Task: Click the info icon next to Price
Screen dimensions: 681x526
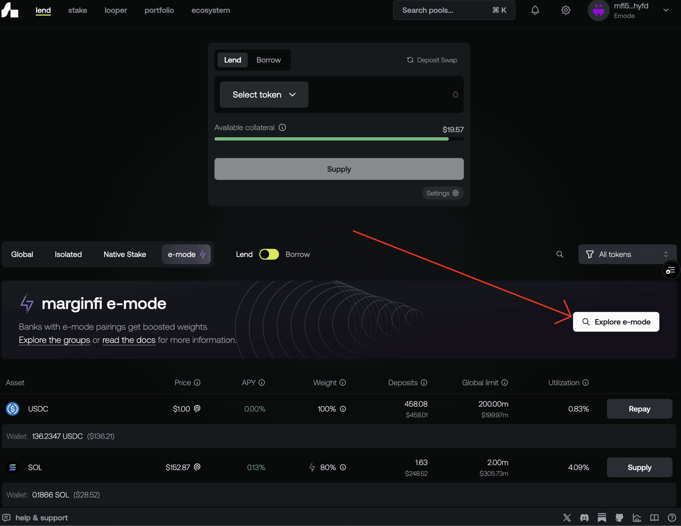Action: click(x=197, y=383)
